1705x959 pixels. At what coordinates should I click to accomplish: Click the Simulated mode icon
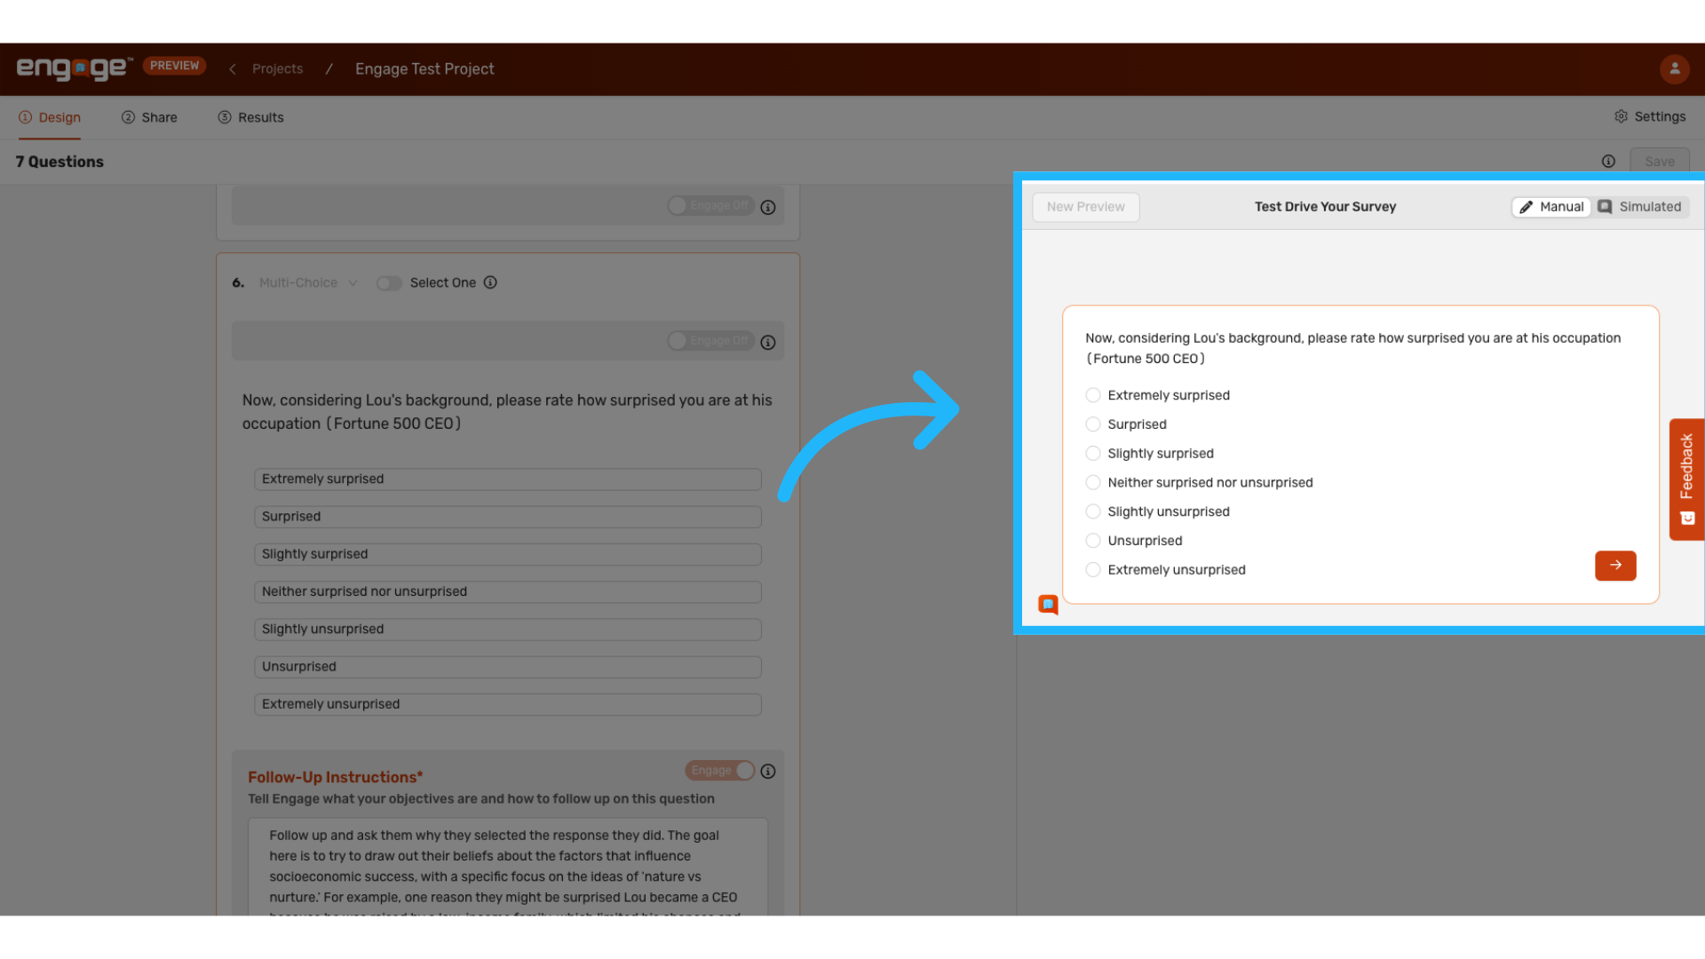click(x=1605, y=207)
